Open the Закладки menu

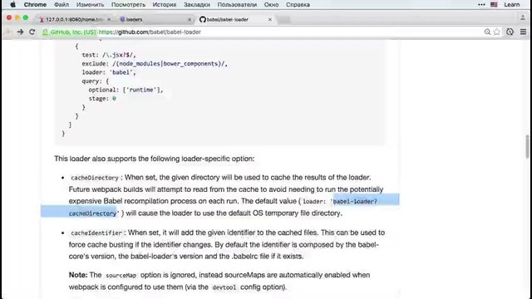197,5
